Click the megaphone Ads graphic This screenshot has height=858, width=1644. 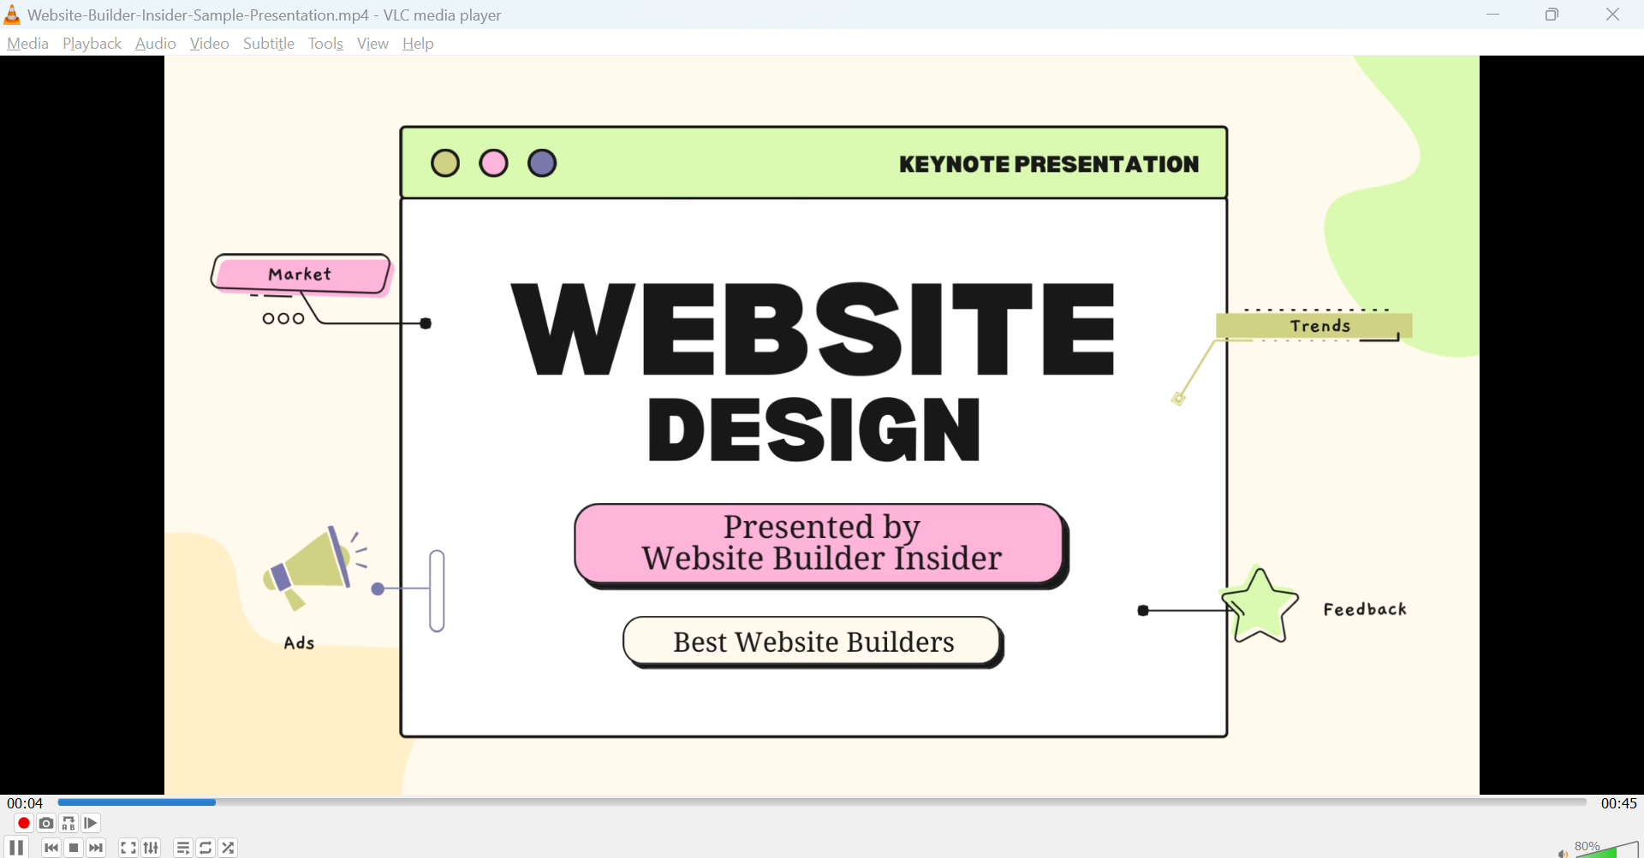(316, 567)
